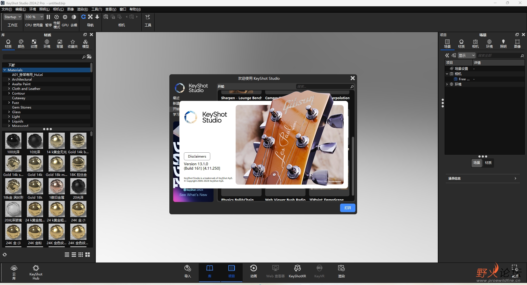Open project Lighting tab
527x285 pixels.
point(503,44)
